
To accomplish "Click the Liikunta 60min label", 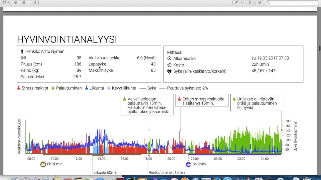I will 105,172.
